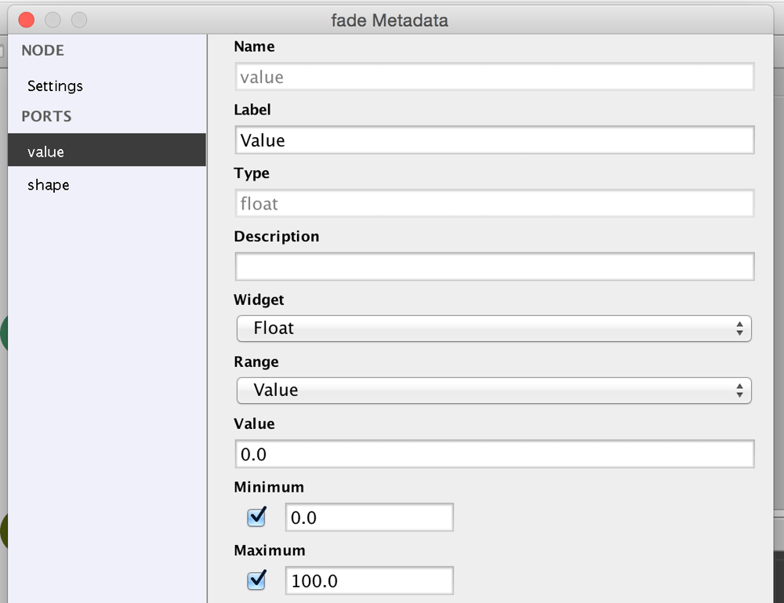Screen dimensions: 784x603
Task: Click the Type field showing float
Action: [495, 204]
